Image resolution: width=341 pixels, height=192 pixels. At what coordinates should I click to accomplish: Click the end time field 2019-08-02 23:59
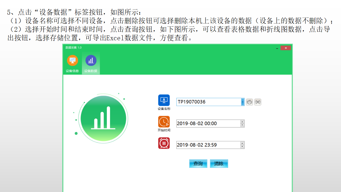coord(208,145)
